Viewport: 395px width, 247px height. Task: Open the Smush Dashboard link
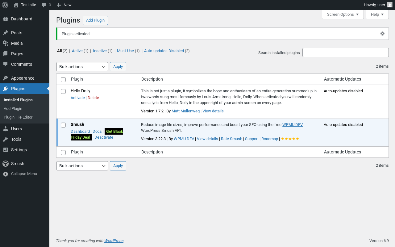click(x=80, y=132)
